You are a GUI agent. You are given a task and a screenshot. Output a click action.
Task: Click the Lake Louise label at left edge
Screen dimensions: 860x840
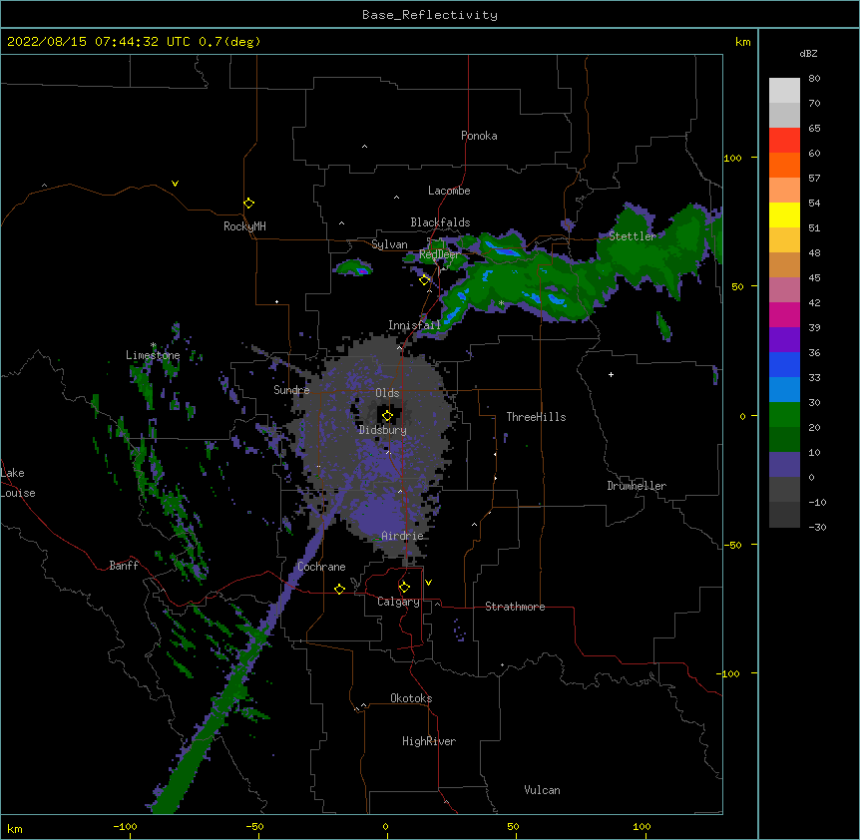click(16, 483)
